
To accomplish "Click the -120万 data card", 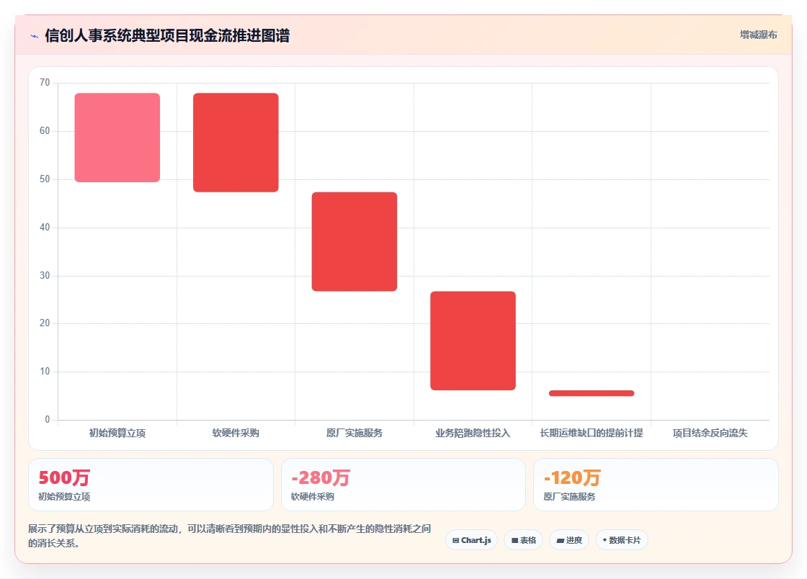I will (x=656, y=485).
